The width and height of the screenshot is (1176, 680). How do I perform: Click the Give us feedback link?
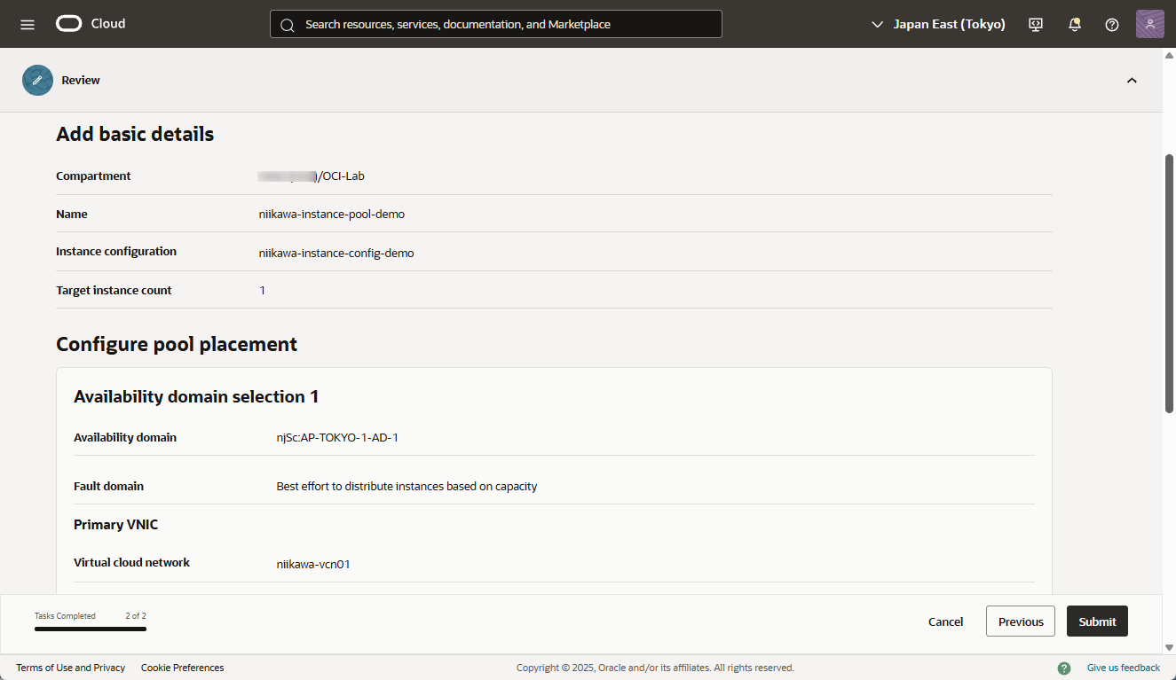(1123, 668)
